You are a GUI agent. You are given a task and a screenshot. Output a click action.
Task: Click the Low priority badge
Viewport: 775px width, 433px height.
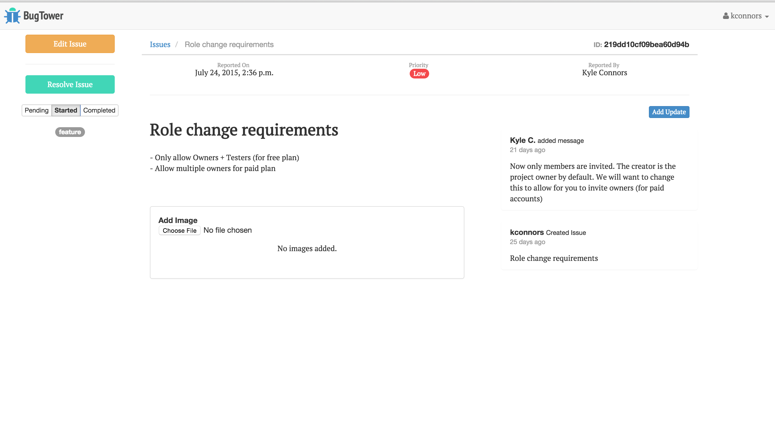419,74
